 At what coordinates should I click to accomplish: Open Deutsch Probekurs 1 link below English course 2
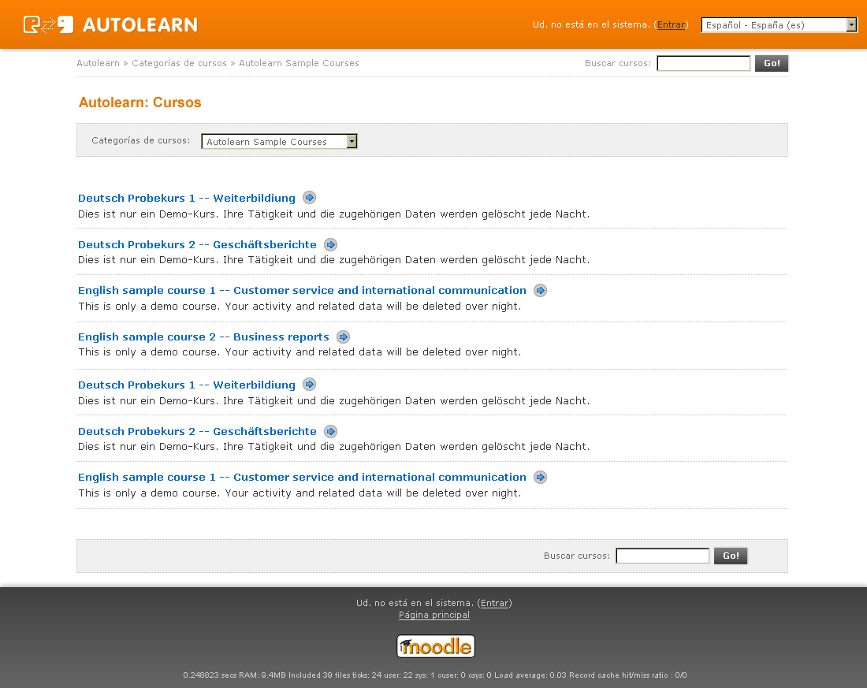[x=187, y=385]
